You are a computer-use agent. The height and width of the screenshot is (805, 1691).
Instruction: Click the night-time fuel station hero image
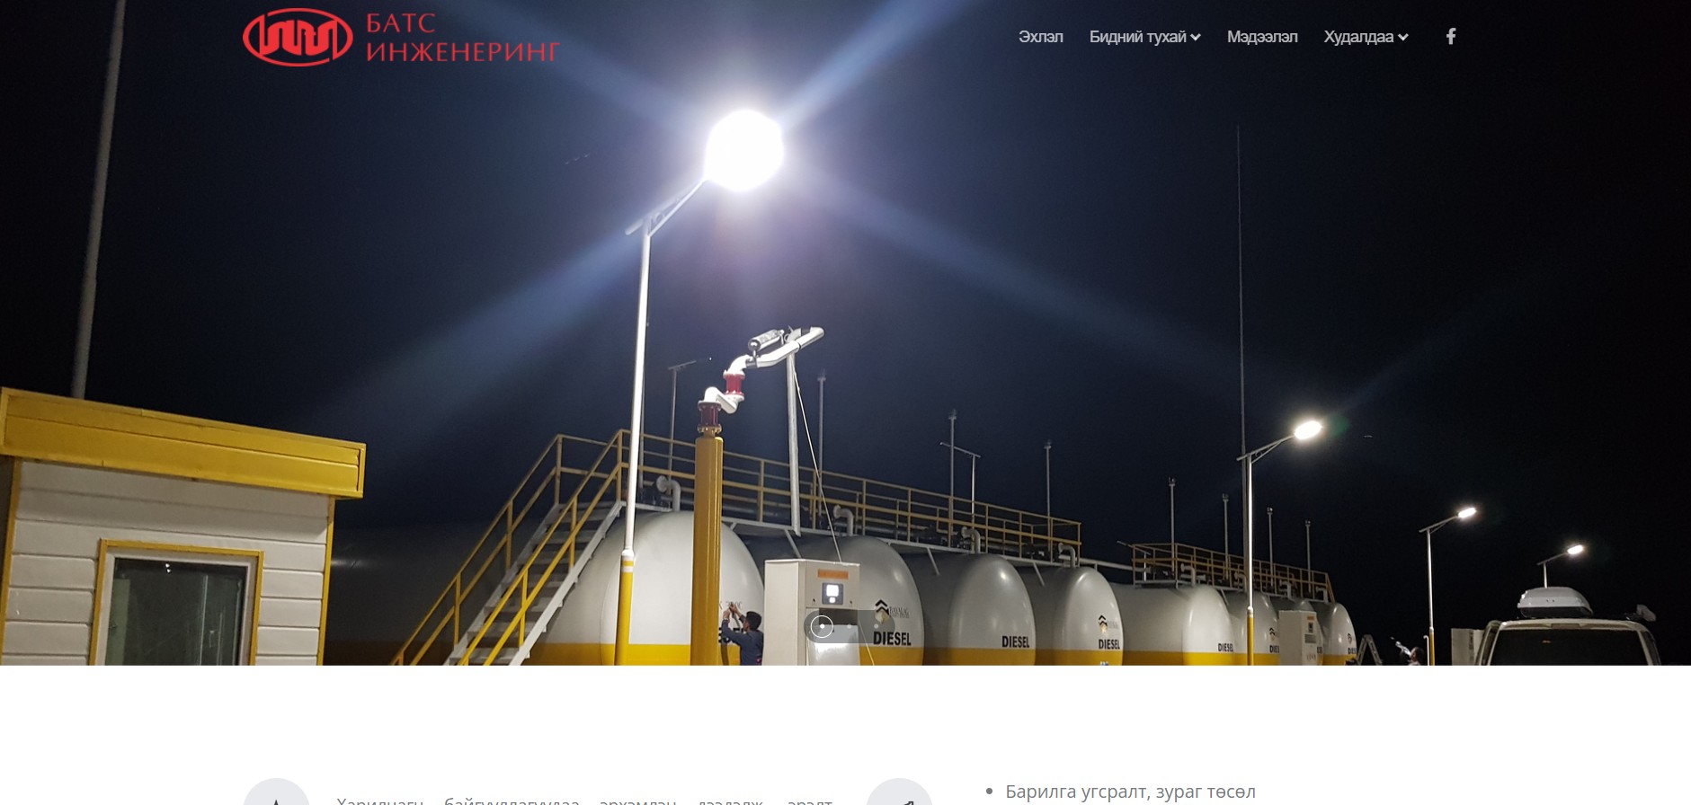pyautogui.click(x=845, y=332)
